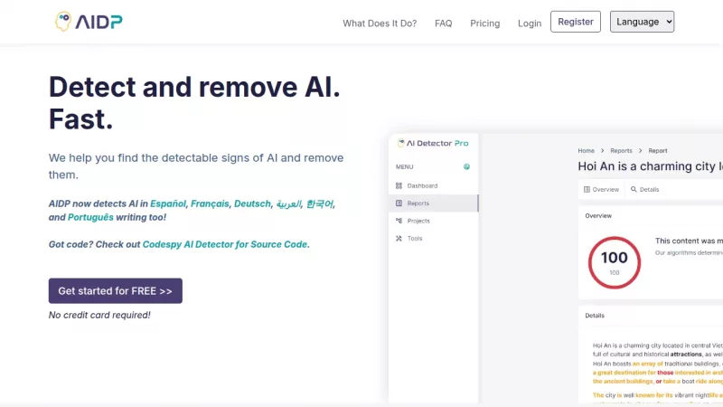The width and height of the screenshot is (723, 407).
Task: Click the Report breadcrumb
Action: [658, 150]
